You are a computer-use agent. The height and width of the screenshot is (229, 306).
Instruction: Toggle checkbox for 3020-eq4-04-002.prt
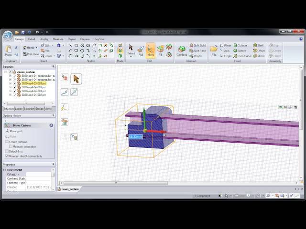[x=14, y=95]
